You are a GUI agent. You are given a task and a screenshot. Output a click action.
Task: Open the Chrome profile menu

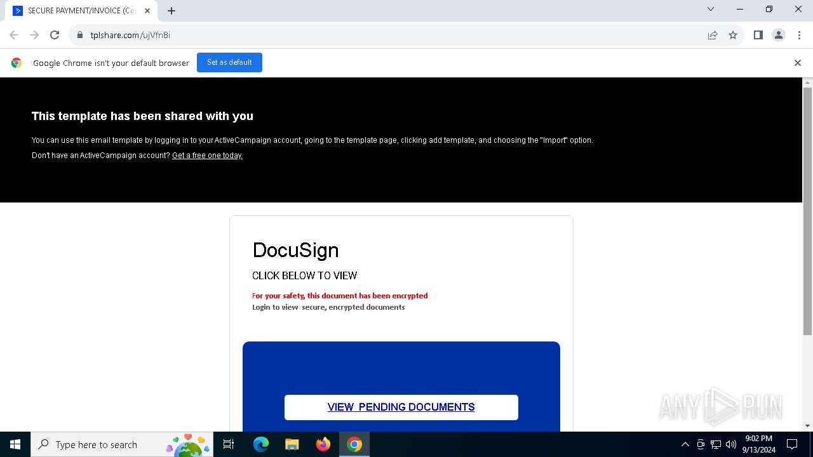[x=779, y=35]
